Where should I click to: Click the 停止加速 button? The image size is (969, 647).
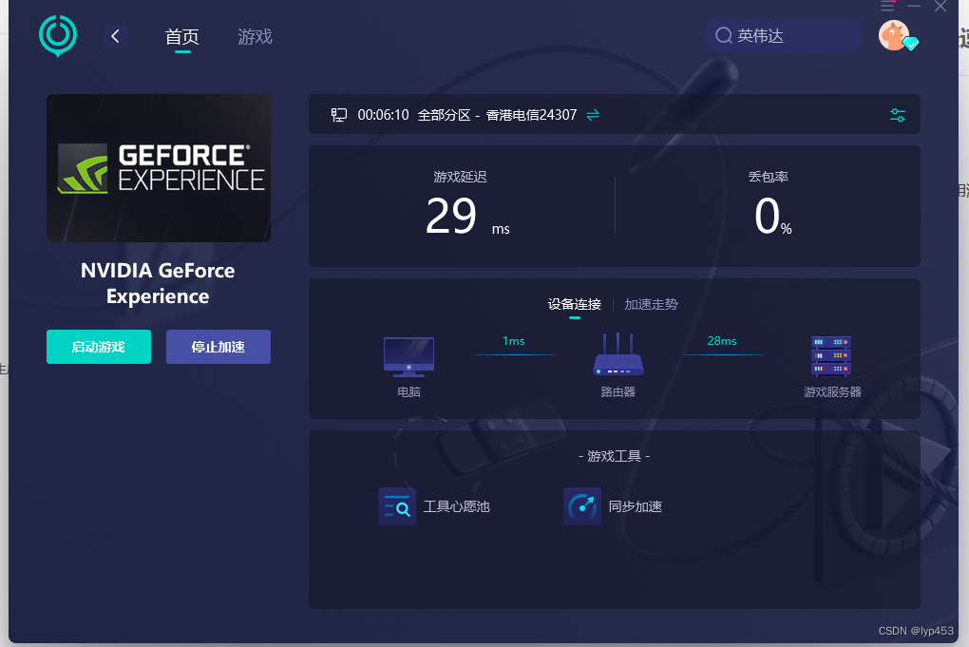point(218,347)
